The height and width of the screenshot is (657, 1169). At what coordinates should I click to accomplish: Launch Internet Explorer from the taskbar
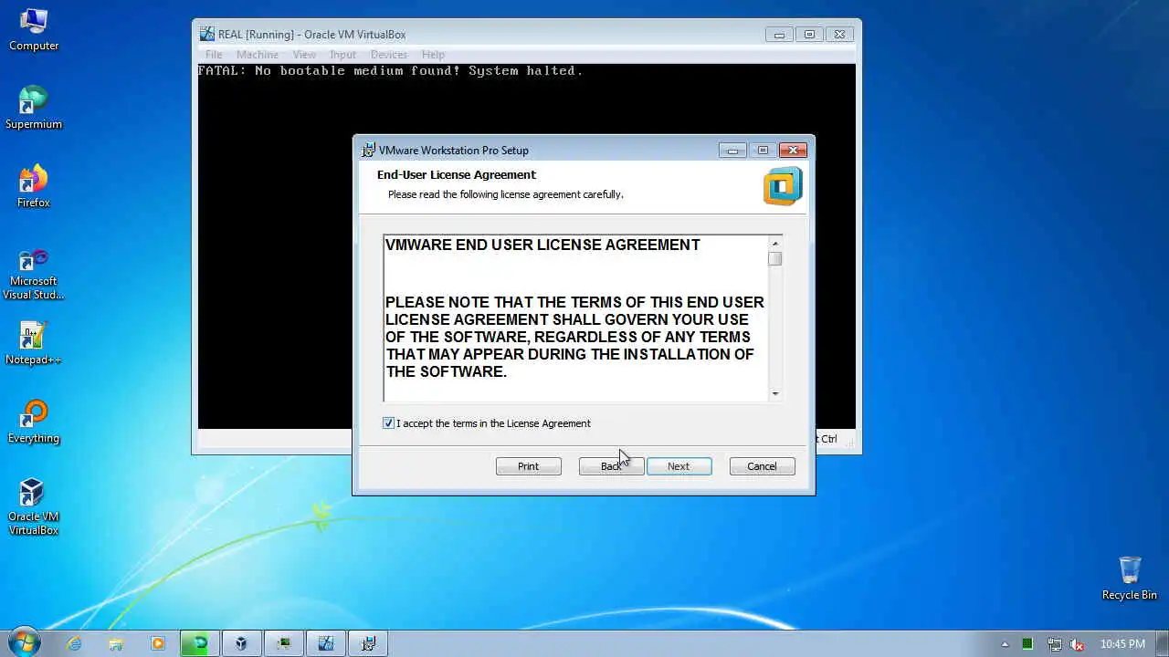tap(74, 643)
